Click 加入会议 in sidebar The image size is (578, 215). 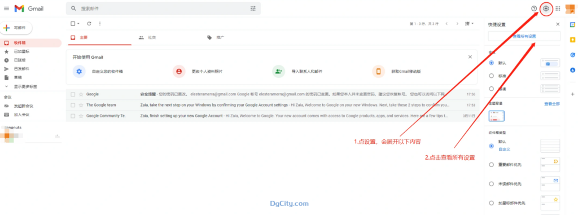(x=22, y=115)
